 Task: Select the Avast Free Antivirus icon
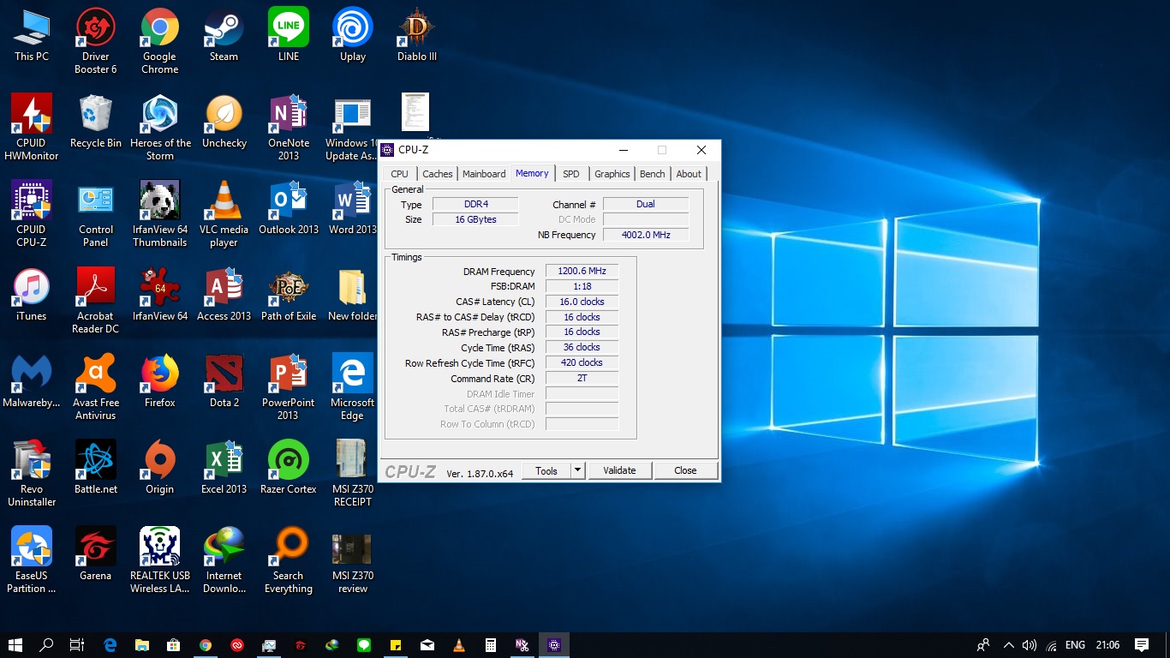pos(96,387)
